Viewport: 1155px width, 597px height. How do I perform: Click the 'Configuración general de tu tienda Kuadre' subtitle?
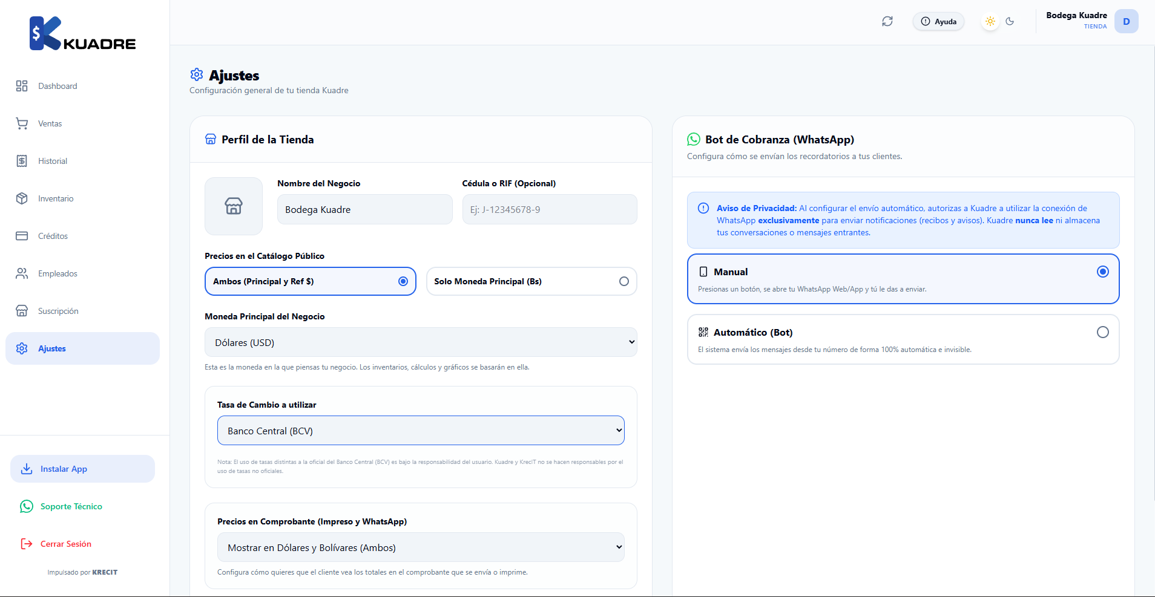[269, 90]
